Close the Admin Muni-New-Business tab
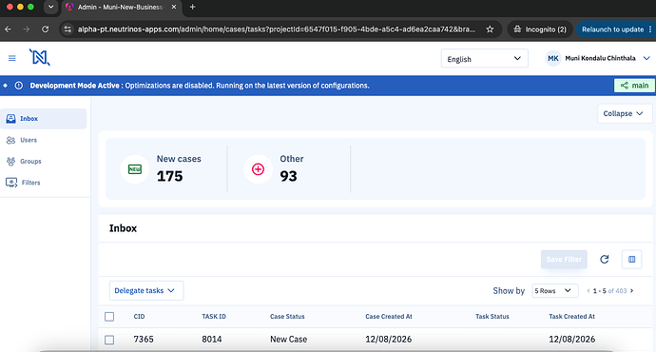656x352 pixels. pyautogui.click(x=174, y=7)
